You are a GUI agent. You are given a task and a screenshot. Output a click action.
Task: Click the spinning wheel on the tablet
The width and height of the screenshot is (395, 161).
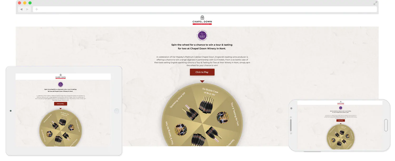point(61,128)
